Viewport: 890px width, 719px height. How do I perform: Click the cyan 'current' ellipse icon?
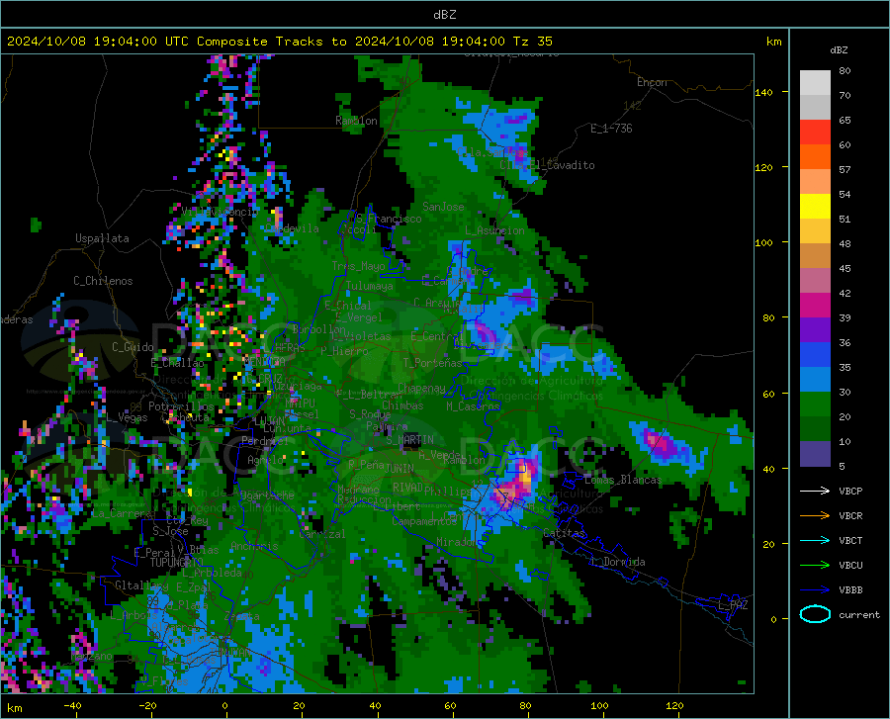click(815, 614)
